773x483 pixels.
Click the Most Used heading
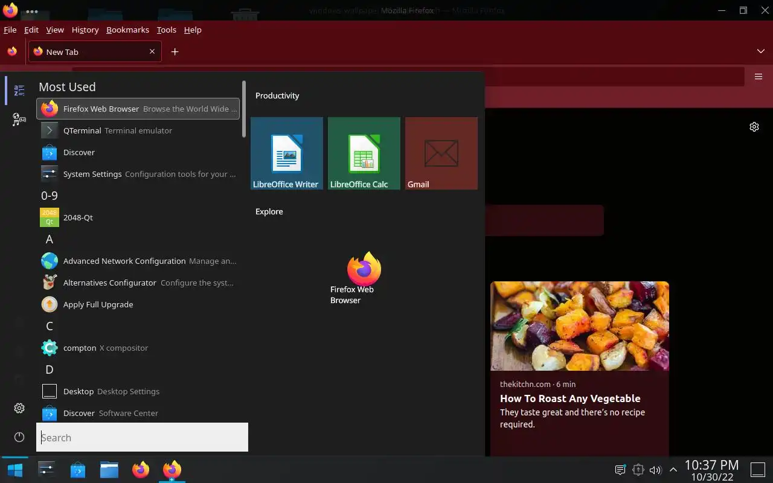point(67,87)
